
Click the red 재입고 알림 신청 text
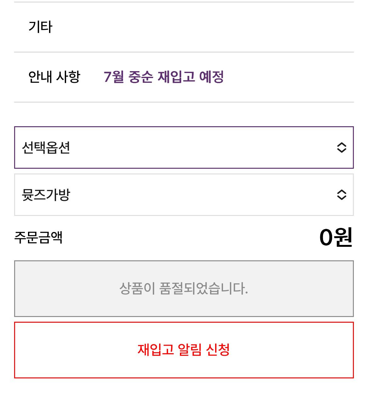pos(184,350)
